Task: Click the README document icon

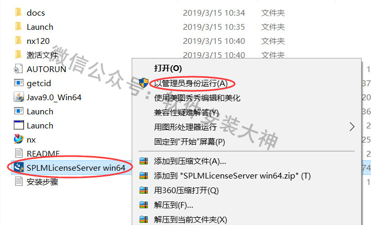Action: coord(19,153)
